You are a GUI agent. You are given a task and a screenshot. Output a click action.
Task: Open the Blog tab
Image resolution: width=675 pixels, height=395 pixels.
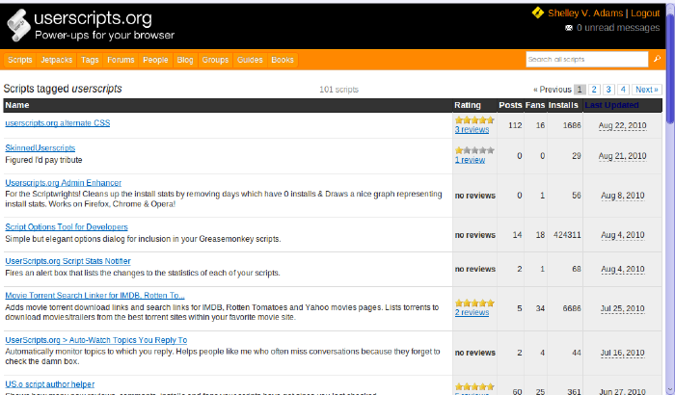(x=185, y=60)
